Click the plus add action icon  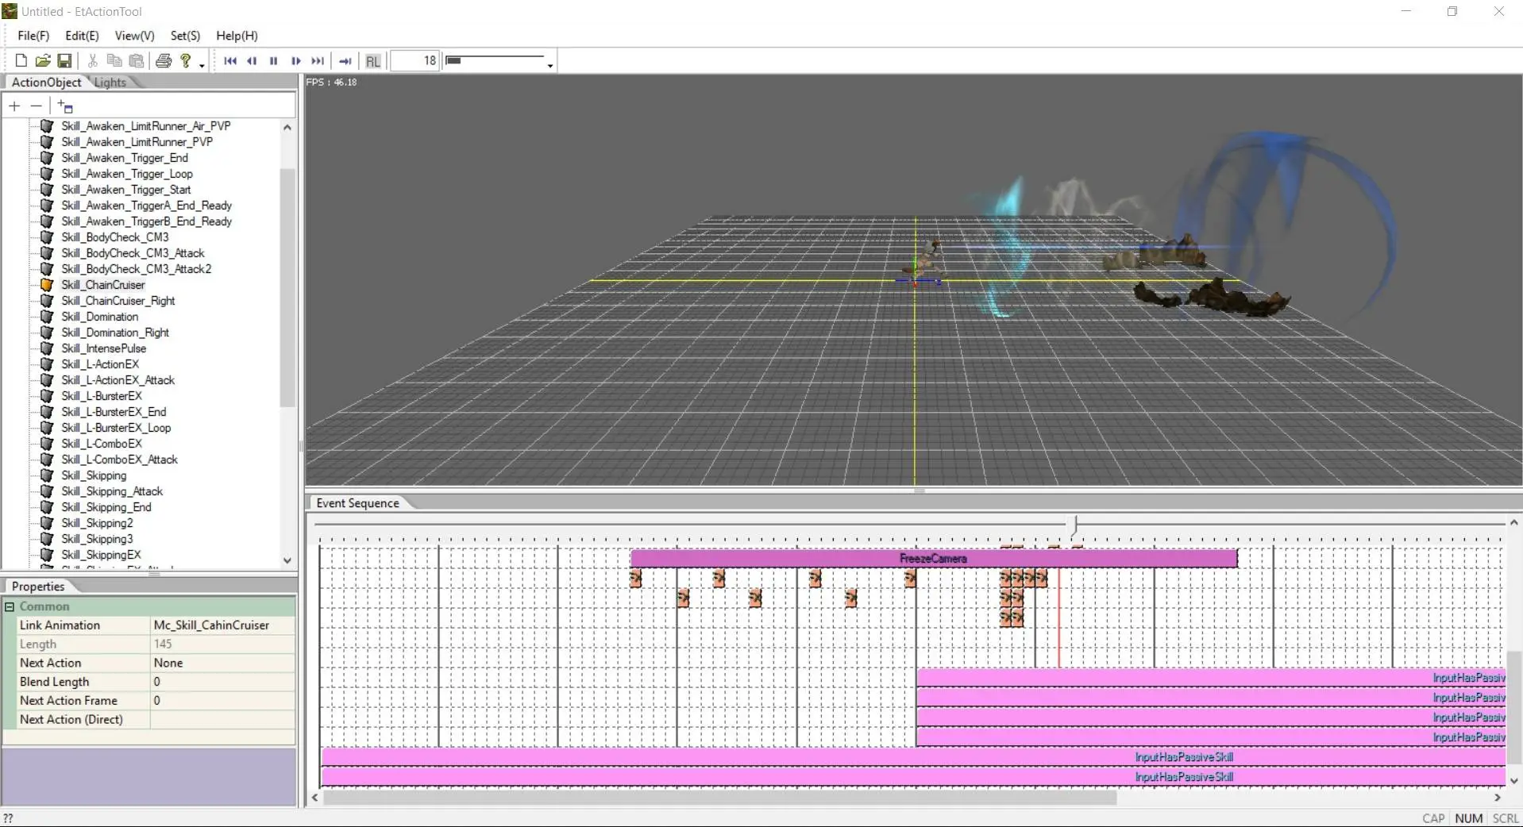tap(14, 106)
